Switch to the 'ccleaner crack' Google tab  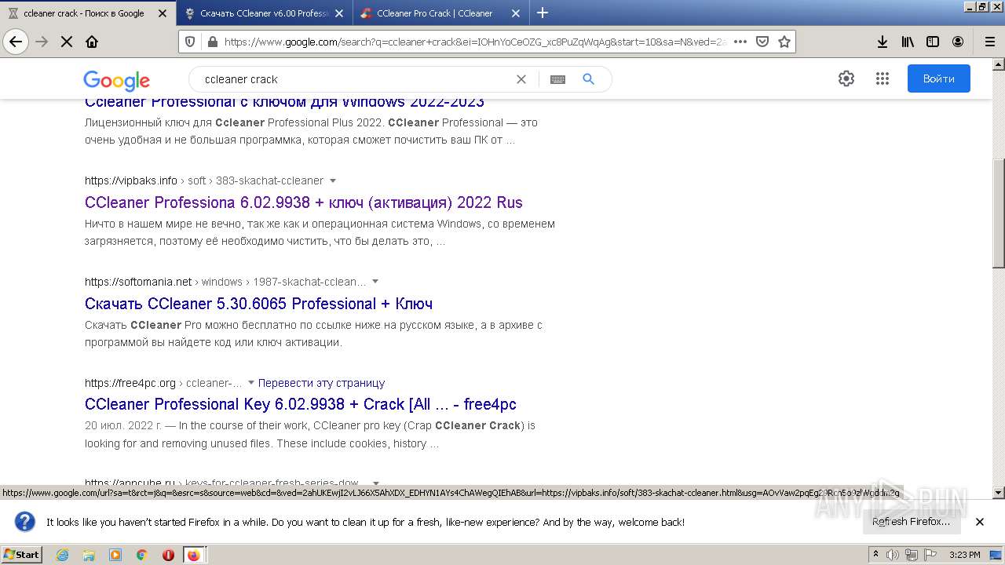coord(88,13)
